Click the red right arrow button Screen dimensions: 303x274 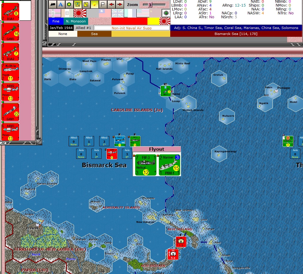pos(120,4)
